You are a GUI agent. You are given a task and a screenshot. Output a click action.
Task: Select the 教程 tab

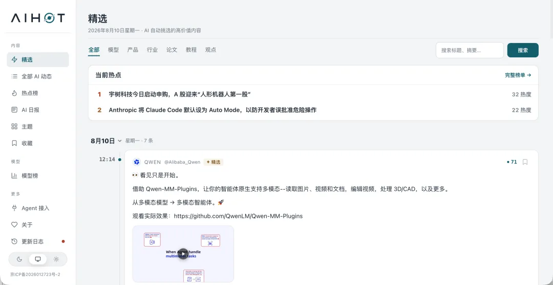coord(191,50)
